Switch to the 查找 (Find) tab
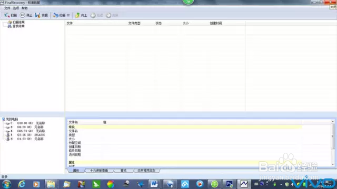Viewport: 337px width, 189px height. [123, 171]
